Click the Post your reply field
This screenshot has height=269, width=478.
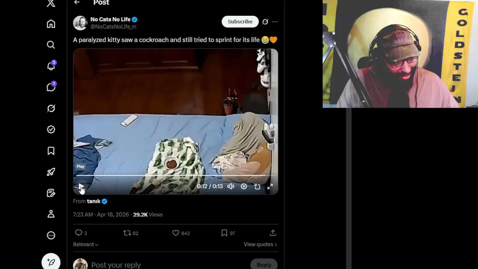click(x=168, y=265)
